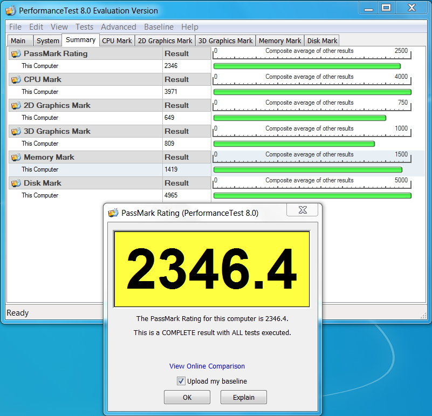Open the View Online Comparison link

click(207, 366)
